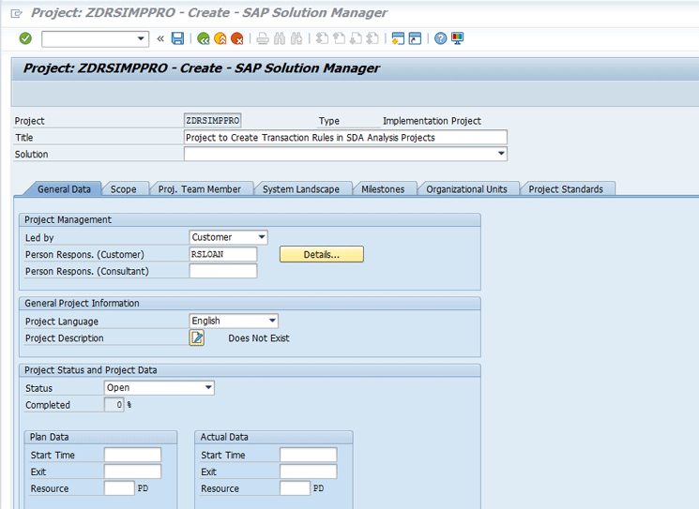Open the Project Language dropdown
This screenshot has height=509, width=699.
(271, 322)
